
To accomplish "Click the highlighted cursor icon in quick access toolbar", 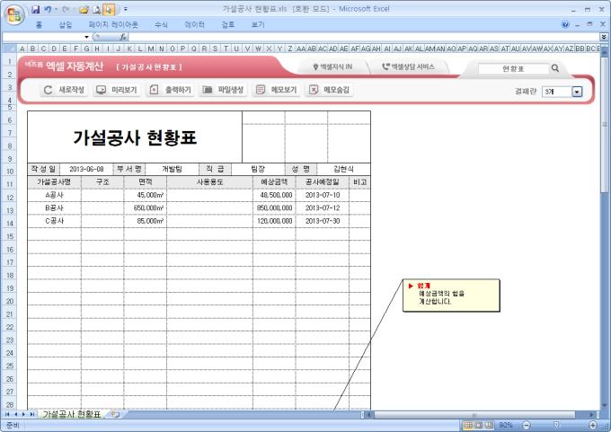I will point(109,9).
